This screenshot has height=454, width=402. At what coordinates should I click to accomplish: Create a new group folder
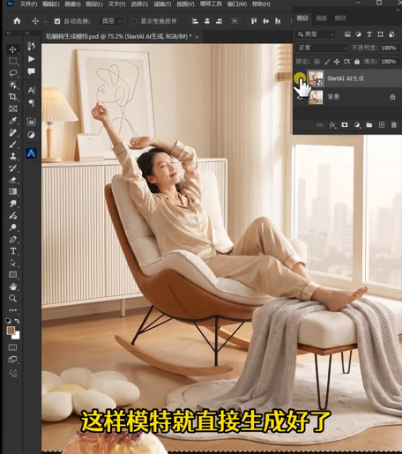pyautogui.click(x=369, y=125)
